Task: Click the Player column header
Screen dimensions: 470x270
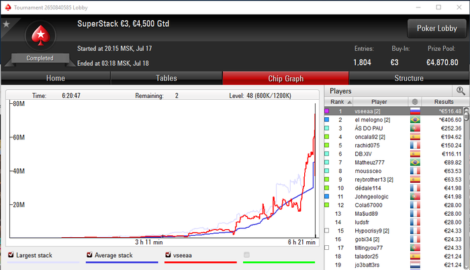Action: coord(379,102)
